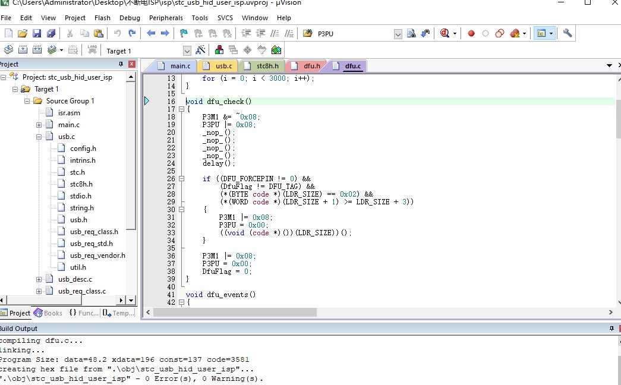Click the Copy icon in the toolbar
This screenshot has width=621, height=385.
pos(84,34)
